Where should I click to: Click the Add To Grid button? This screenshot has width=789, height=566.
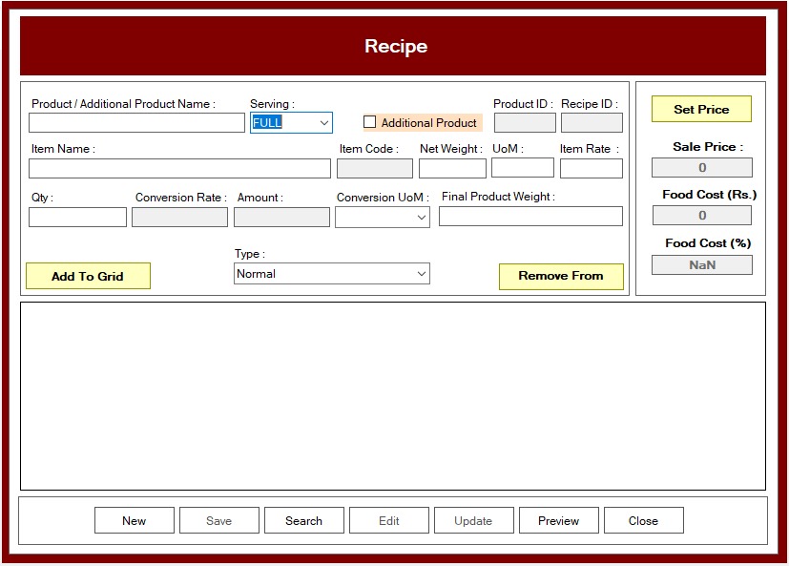click(x=88, y=276)
